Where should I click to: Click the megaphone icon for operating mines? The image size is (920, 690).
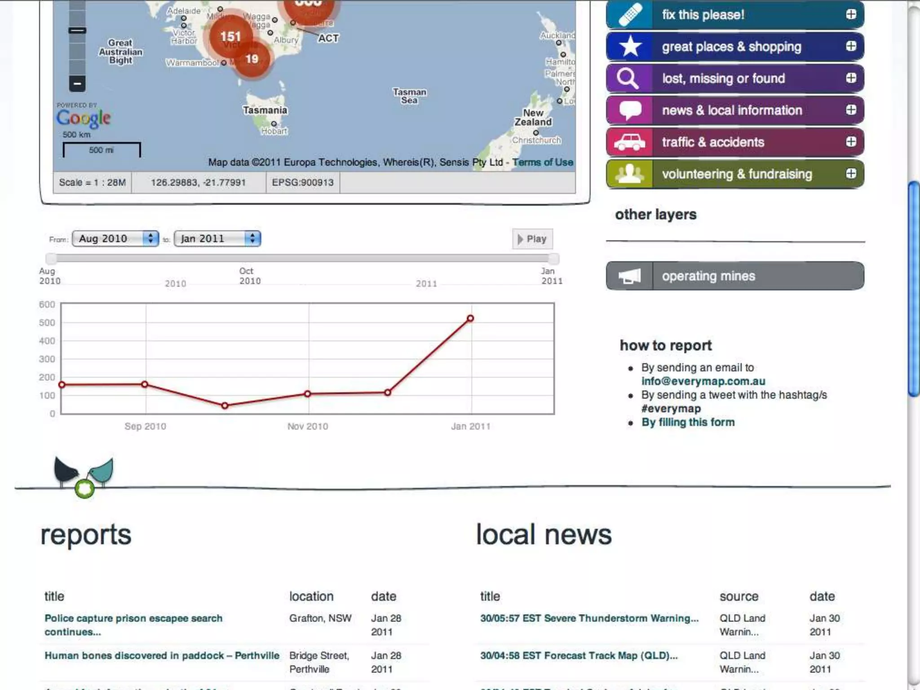(629, 276)
